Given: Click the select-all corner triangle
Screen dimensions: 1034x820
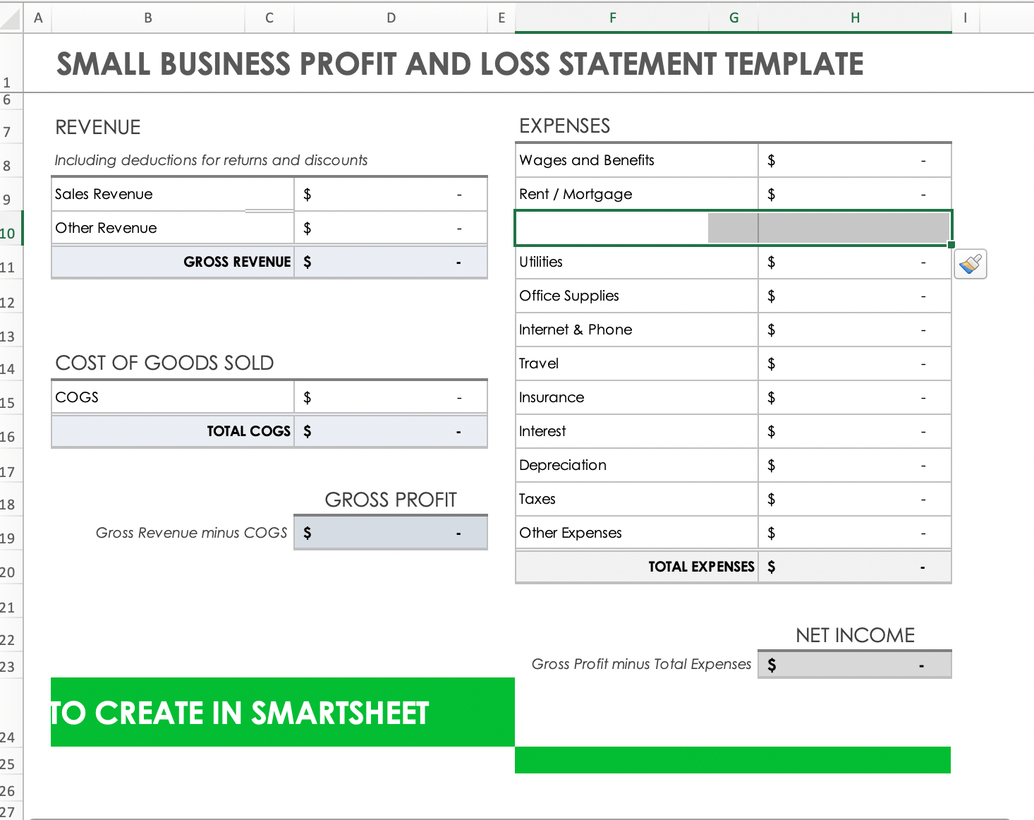Looking at the screenshot, I should point(11,18).
